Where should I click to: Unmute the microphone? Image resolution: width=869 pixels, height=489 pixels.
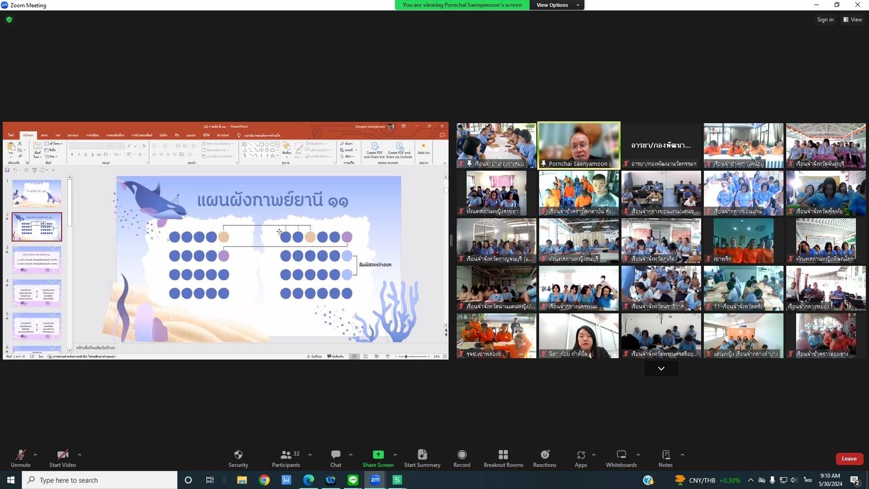point(20,455)
